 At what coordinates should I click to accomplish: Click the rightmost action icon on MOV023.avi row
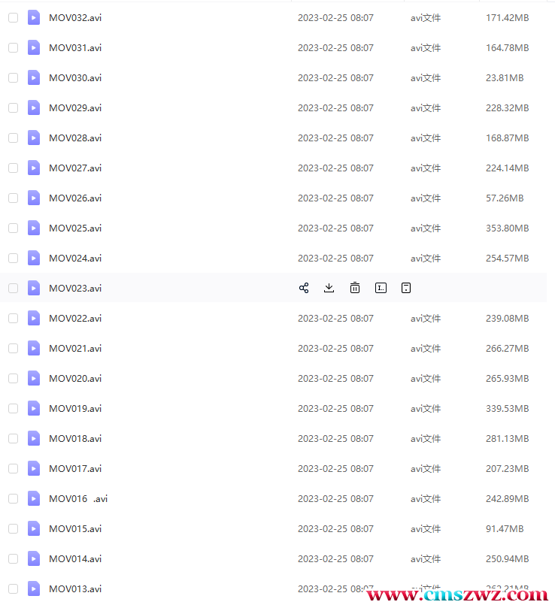pos(406,288)
